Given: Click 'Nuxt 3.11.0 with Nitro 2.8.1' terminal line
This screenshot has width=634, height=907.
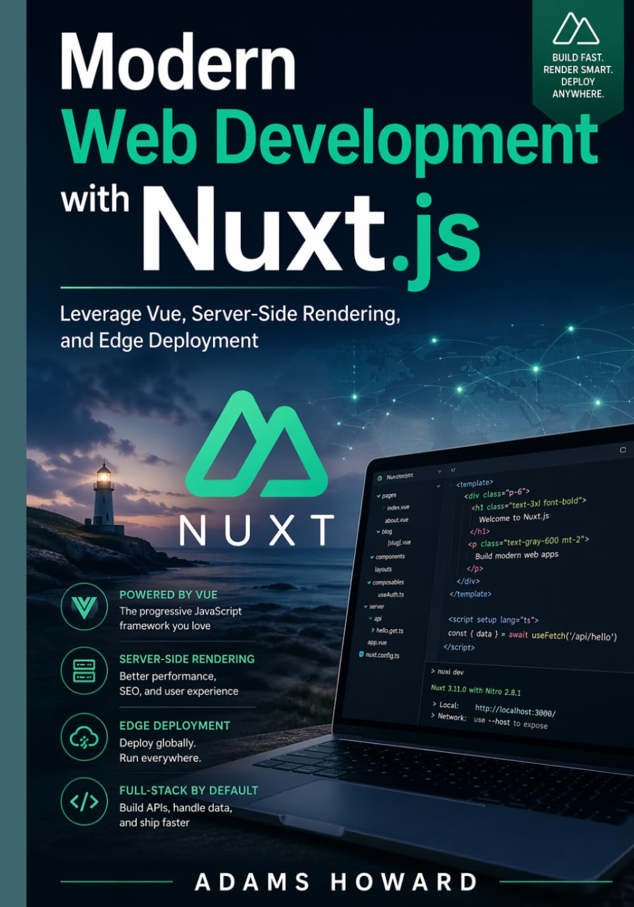Looking at the screenshot, I should (475, 690).
